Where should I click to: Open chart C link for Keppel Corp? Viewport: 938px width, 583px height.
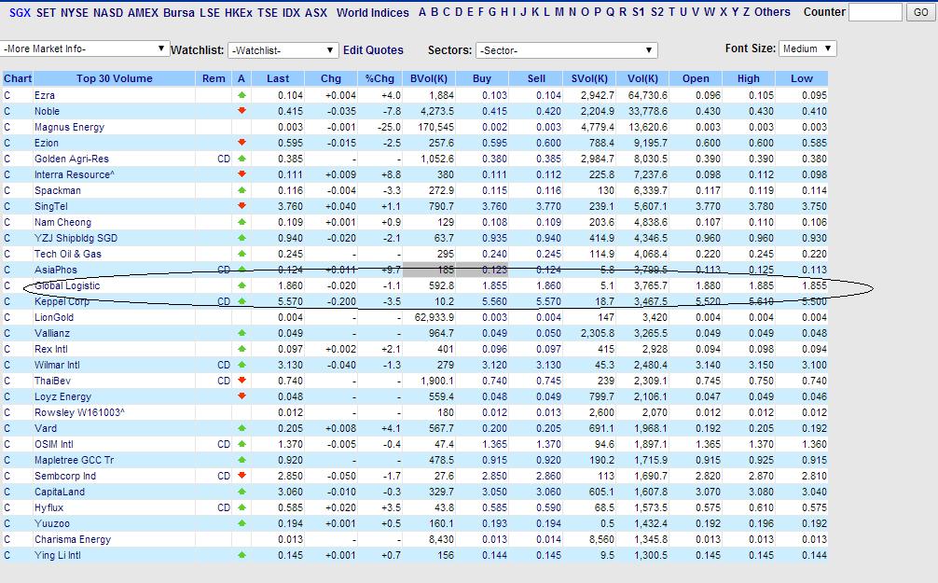[x=7, y=301]
